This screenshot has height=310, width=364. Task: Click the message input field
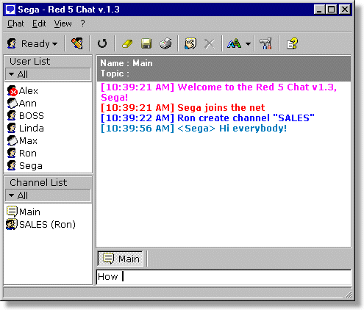[x=224, y=277]
